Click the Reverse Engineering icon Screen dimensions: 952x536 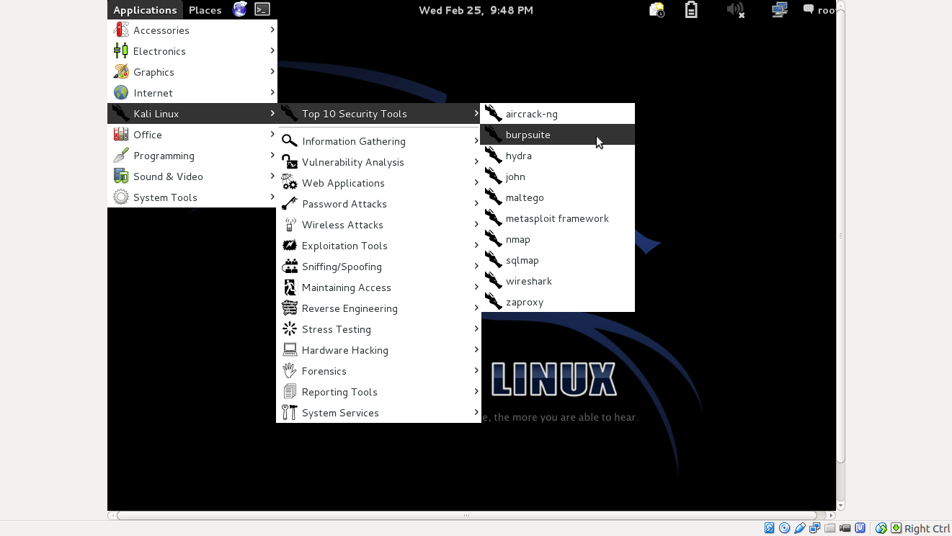point(290,308)
